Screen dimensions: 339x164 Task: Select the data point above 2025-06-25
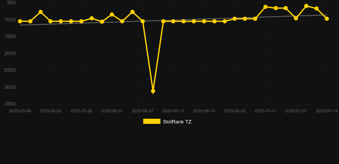pos(235,19)
